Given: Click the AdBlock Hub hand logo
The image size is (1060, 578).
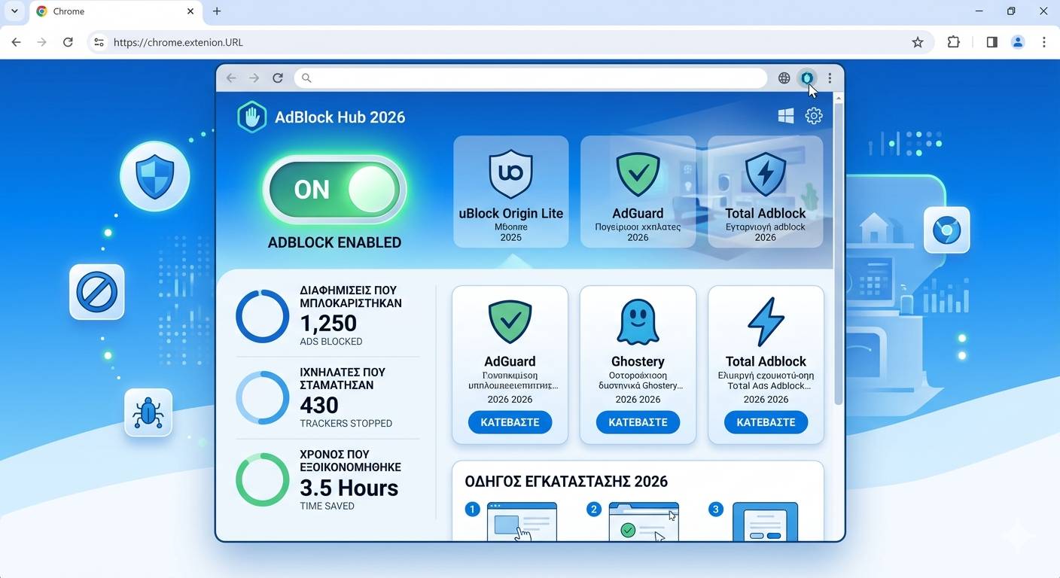Looking at the screenshot, I should [x=251, y=117].
